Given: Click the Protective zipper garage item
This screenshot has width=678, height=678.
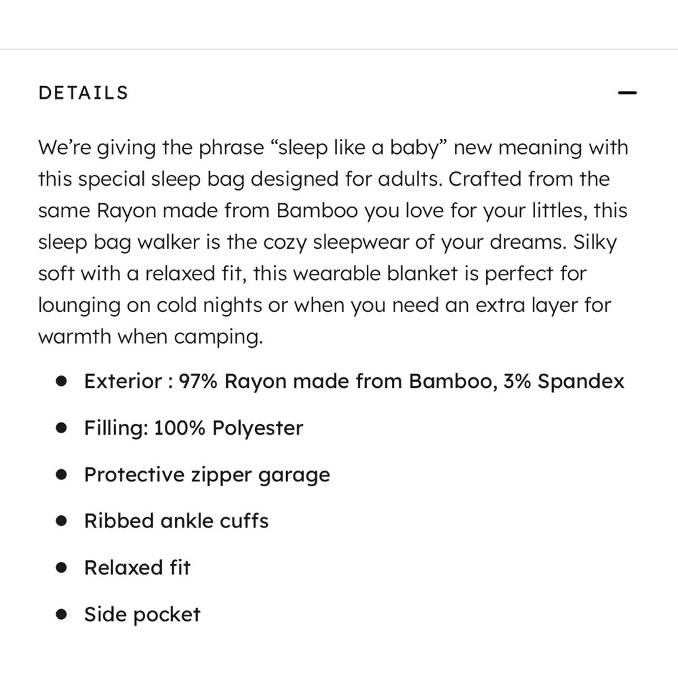Looking at the screenshot, I should click(x=207, y=475).
